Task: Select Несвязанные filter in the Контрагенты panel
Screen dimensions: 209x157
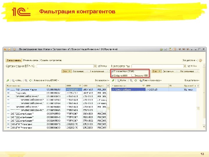Action: (x=189, y=71)
